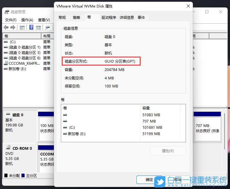Viewport: 230px width, 189px height.
Task: Click the 卷 column header in Disk Management
Action: coord(22,36)
